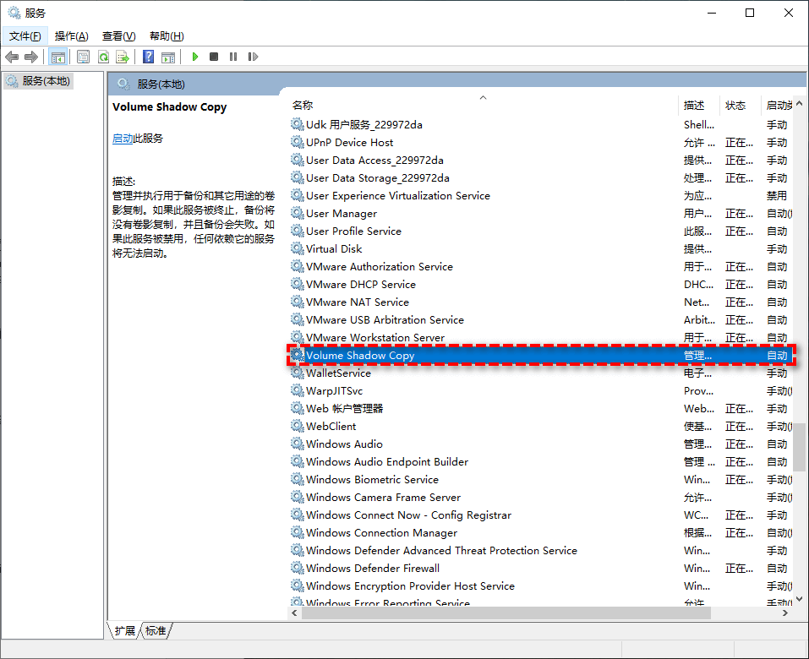809x659 pixels.
Task: Open the 操作(A) menu
Action: click(72, 36)
